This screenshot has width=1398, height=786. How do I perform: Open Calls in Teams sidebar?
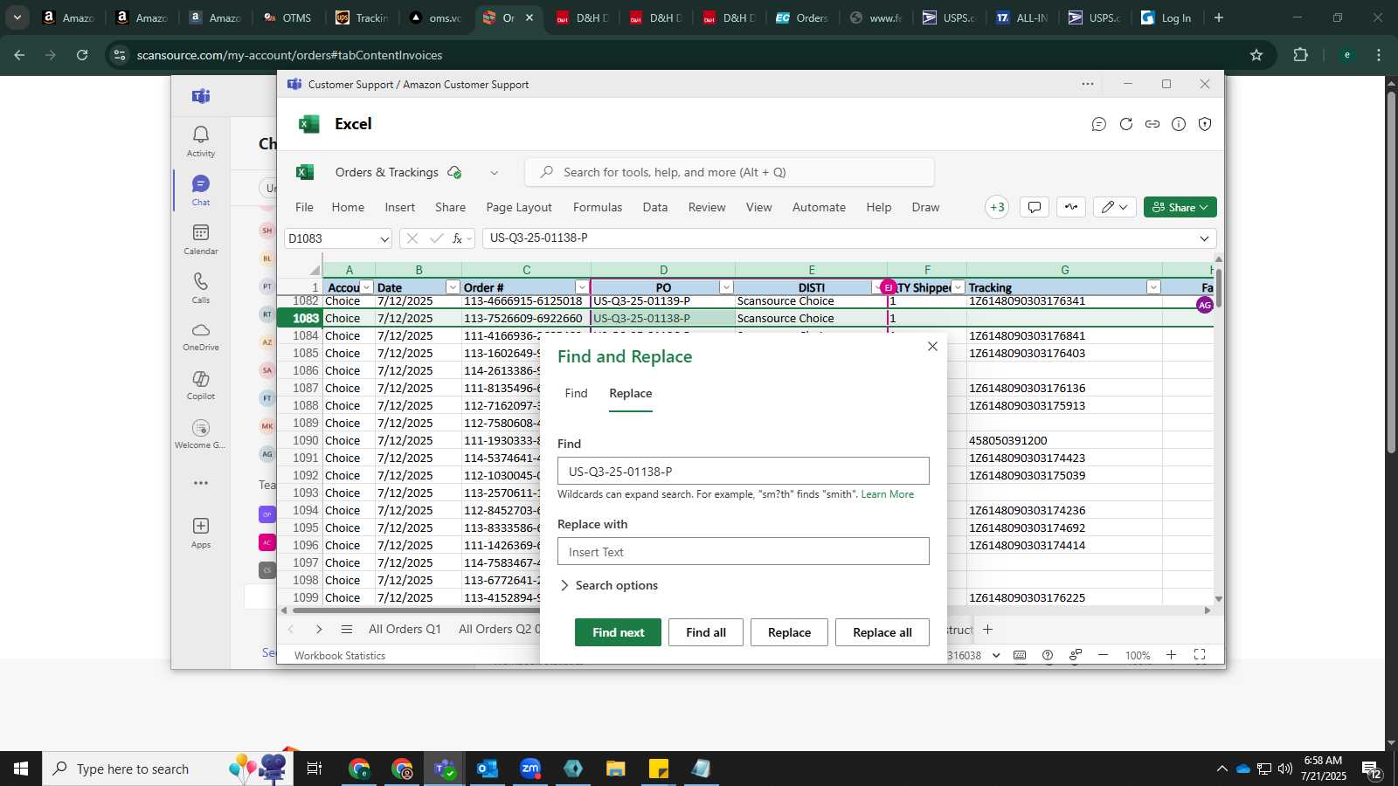(x=201, y=287)
